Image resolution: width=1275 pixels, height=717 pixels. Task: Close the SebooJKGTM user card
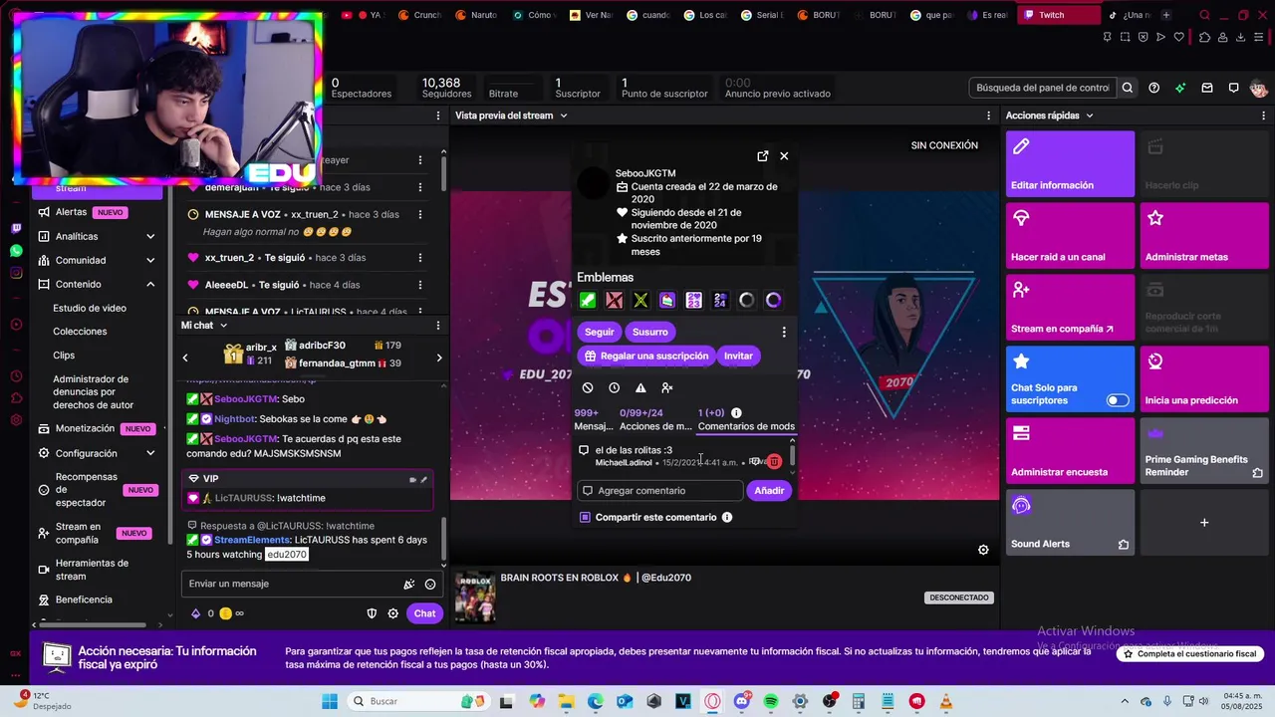[784, 156]
